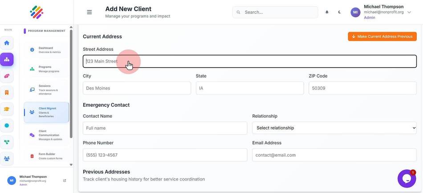Focus the top Search box
The height and width of the screenshot is (193, 423).
click(275, 12)
